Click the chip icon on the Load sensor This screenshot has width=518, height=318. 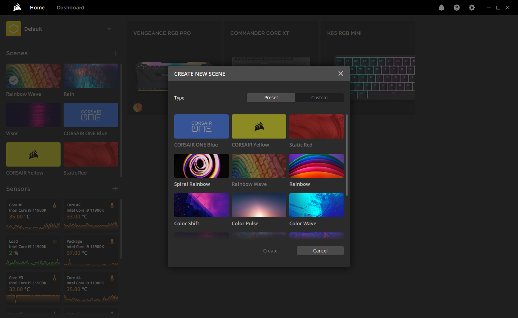tap(55, 242)
